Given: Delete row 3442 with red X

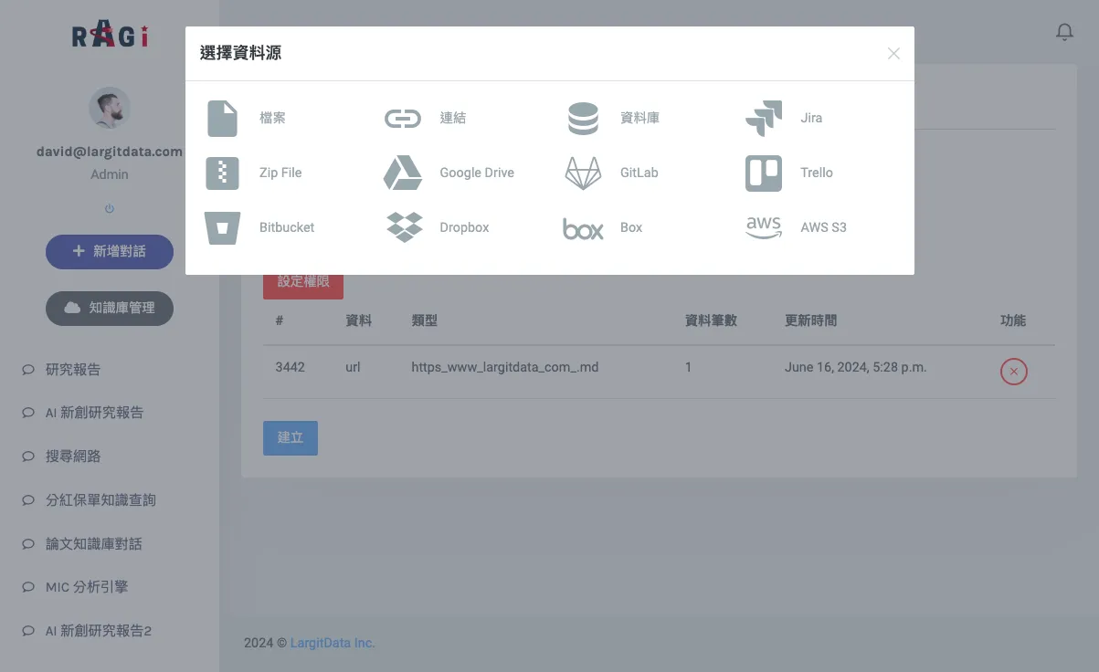Looking at the screenshot, I should tap(1014, 372).
